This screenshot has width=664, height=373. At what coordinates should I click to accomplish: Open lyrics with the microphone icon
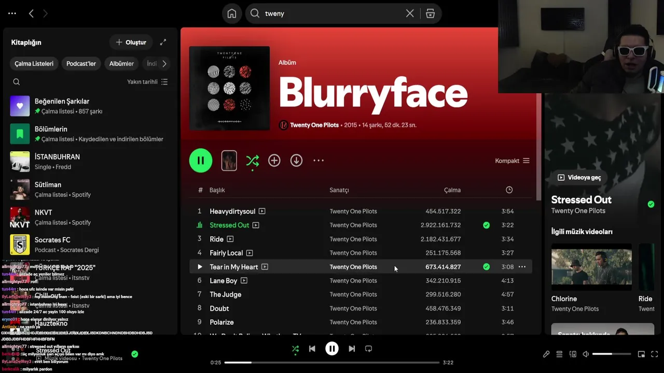[546, 354]
